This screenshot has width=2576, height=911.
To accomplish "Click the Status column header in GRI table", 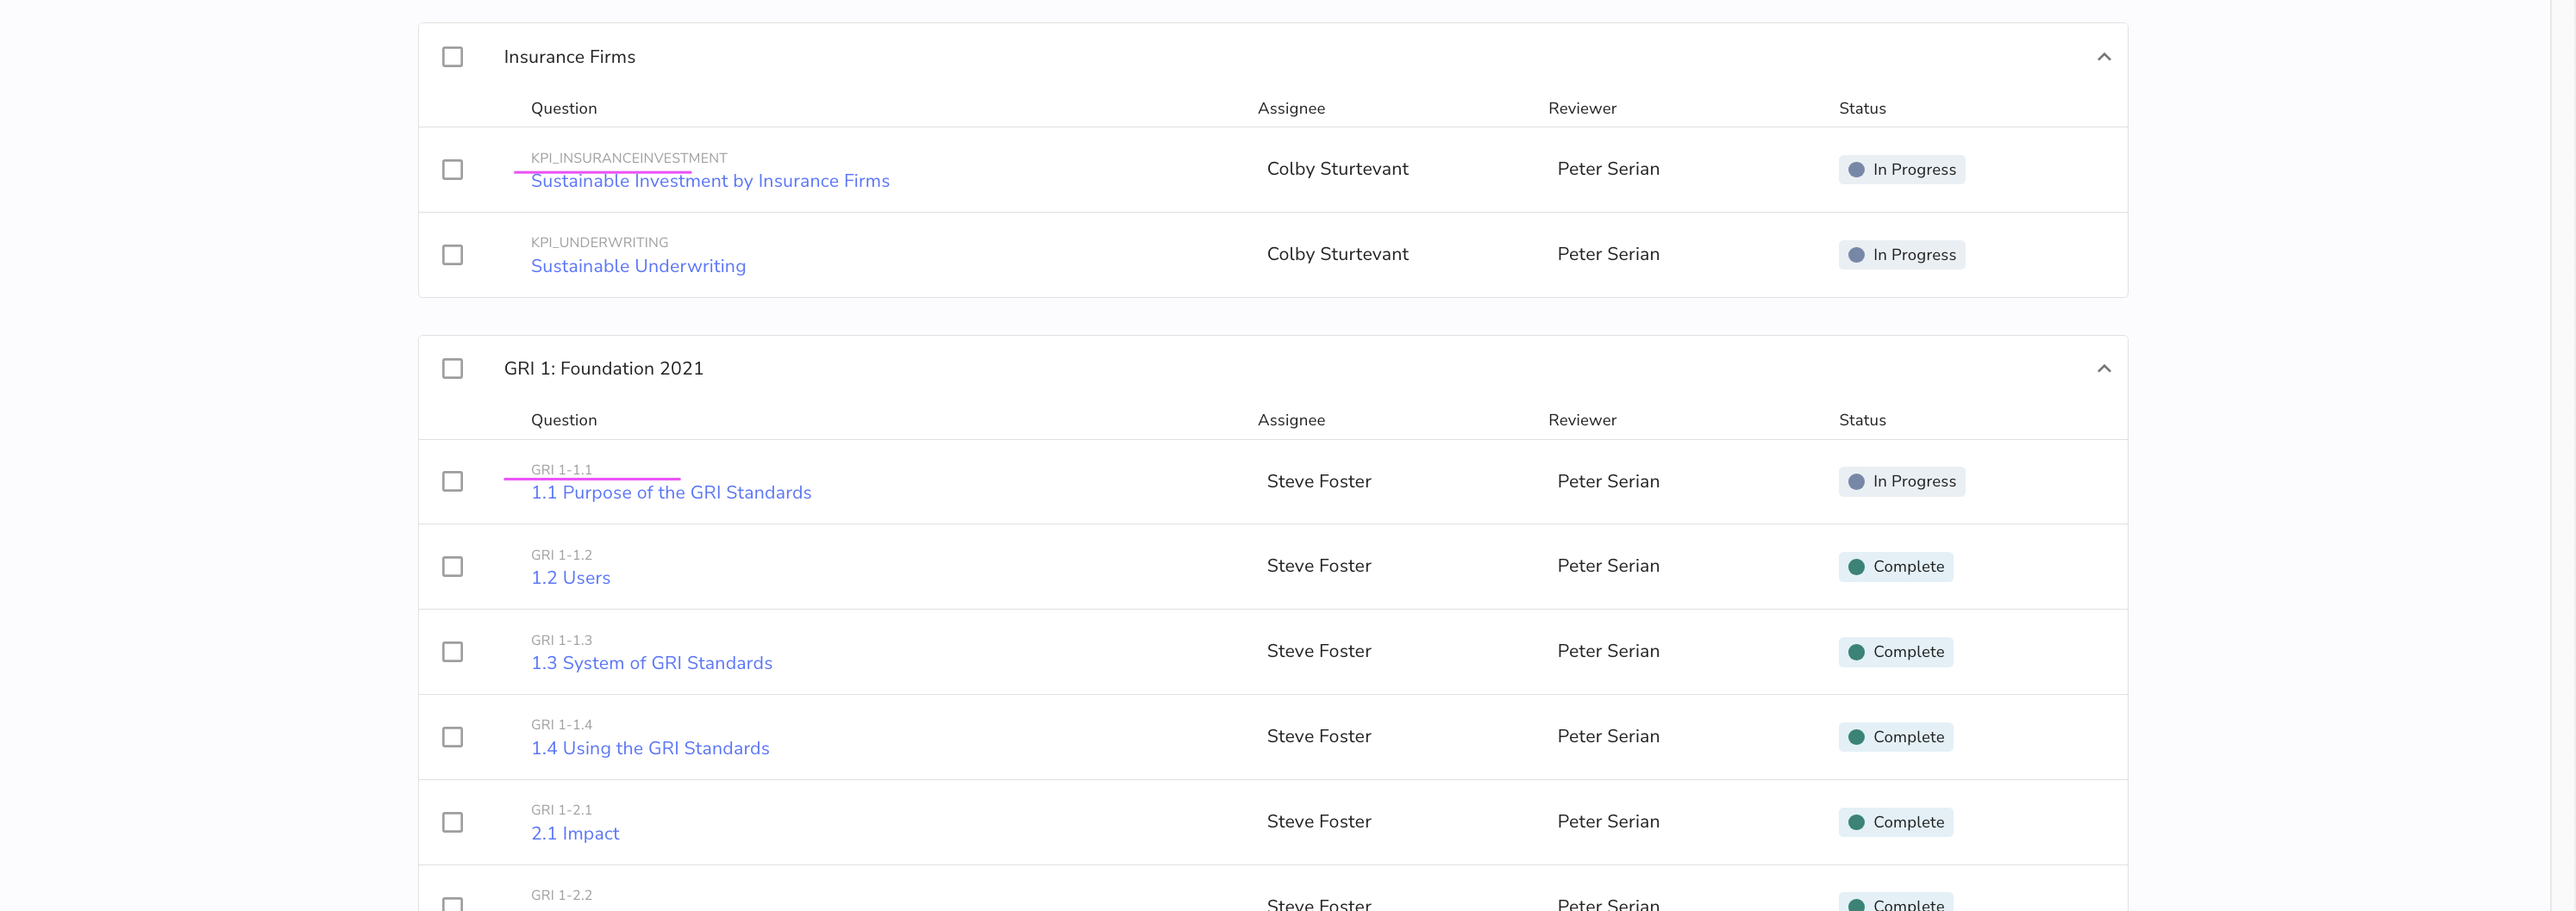I will (x=1862, y=419).
